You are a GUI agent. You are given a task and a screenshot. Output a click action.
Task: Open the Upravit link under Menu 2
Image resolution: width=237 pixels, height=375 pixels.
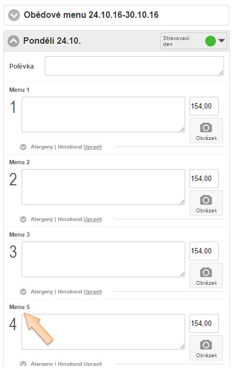click(93, 219)
